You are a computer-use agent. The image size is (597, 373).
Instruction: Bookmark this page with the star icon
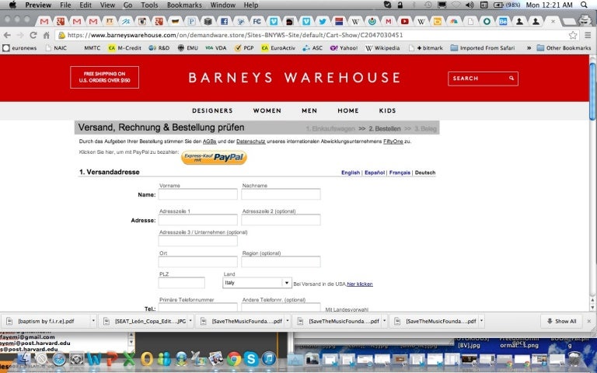573,35
